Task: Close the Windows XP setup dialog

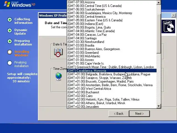Action: (174, 16)
